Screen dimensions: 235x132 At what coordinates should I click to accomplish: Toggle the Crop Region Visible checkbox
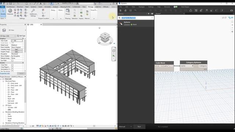(x=12, y=67)
